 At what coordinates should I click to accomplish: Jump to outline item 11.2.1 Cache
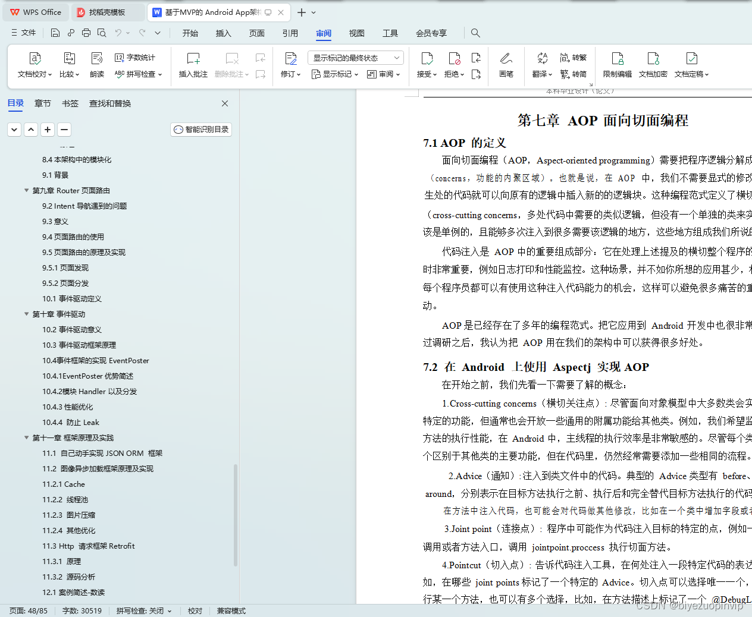(64, 484)
